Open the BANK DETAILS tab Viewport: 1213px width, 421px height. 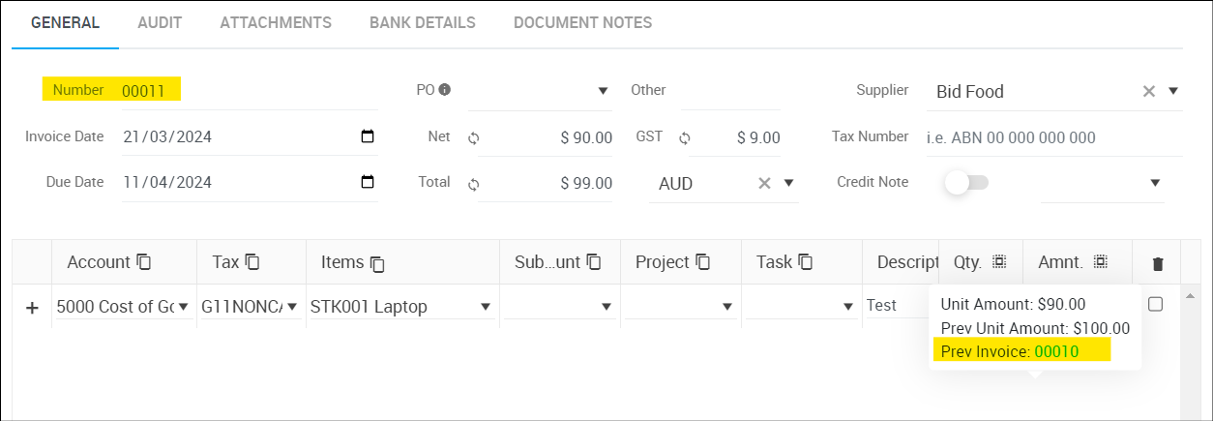click(x=423, y=22)
